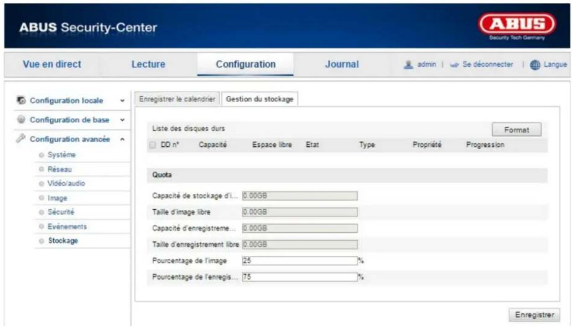Expand the Configuration locale section chevron
The height and width of the screenshot is (327, 572).
pos(122,100)
